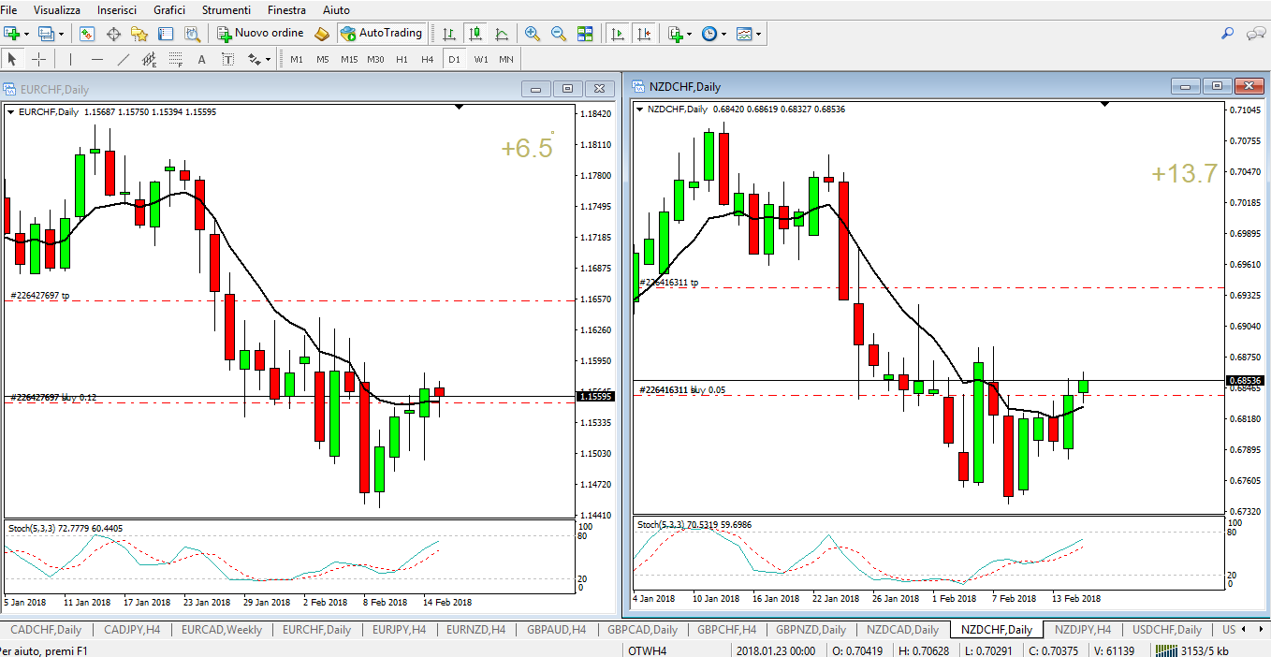Image resolution: width=1271 pixels, height=657 pixels.
Task: Toggle the Terminal panel
Action: 166,34
